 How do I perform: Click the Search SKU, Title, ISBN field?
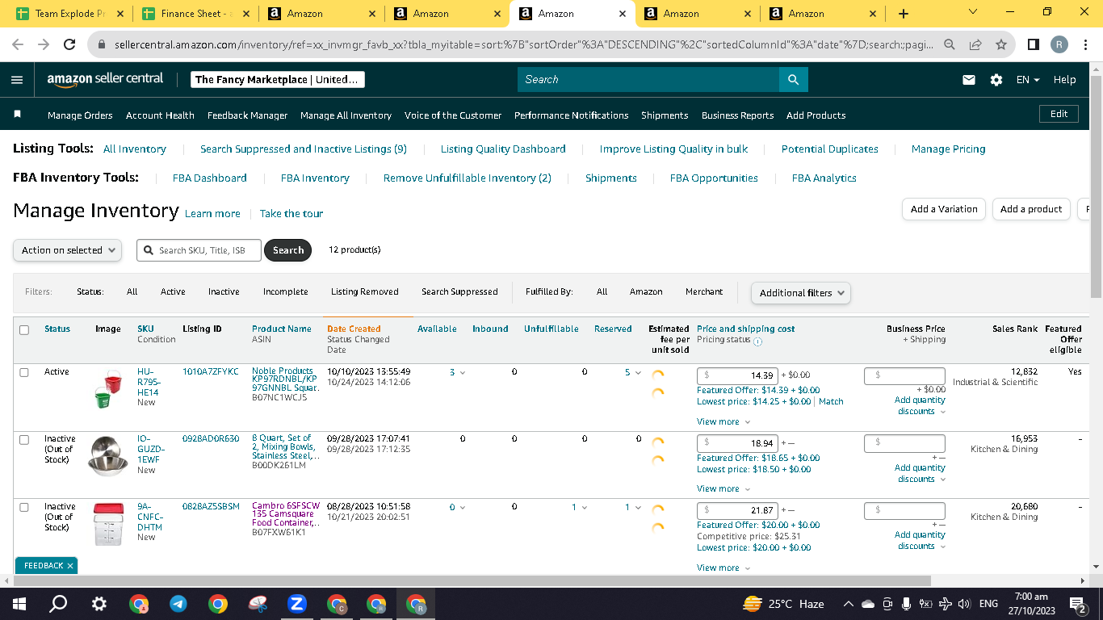199,250
